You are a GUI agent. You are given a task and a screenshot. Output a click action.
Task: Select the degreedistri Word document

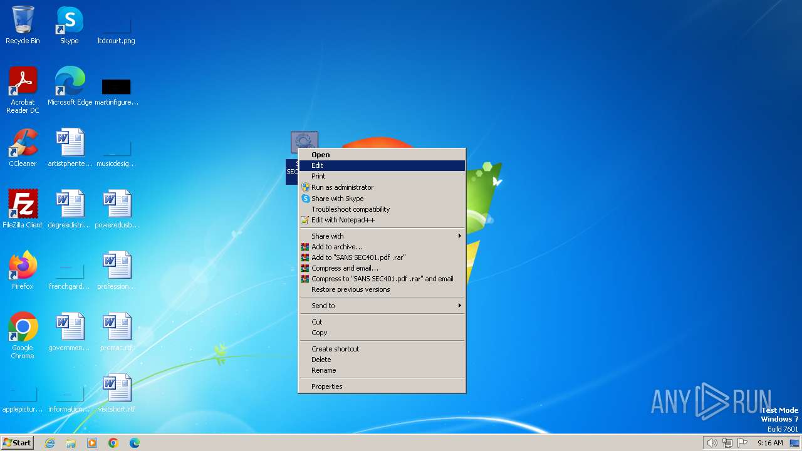[70, 209]
